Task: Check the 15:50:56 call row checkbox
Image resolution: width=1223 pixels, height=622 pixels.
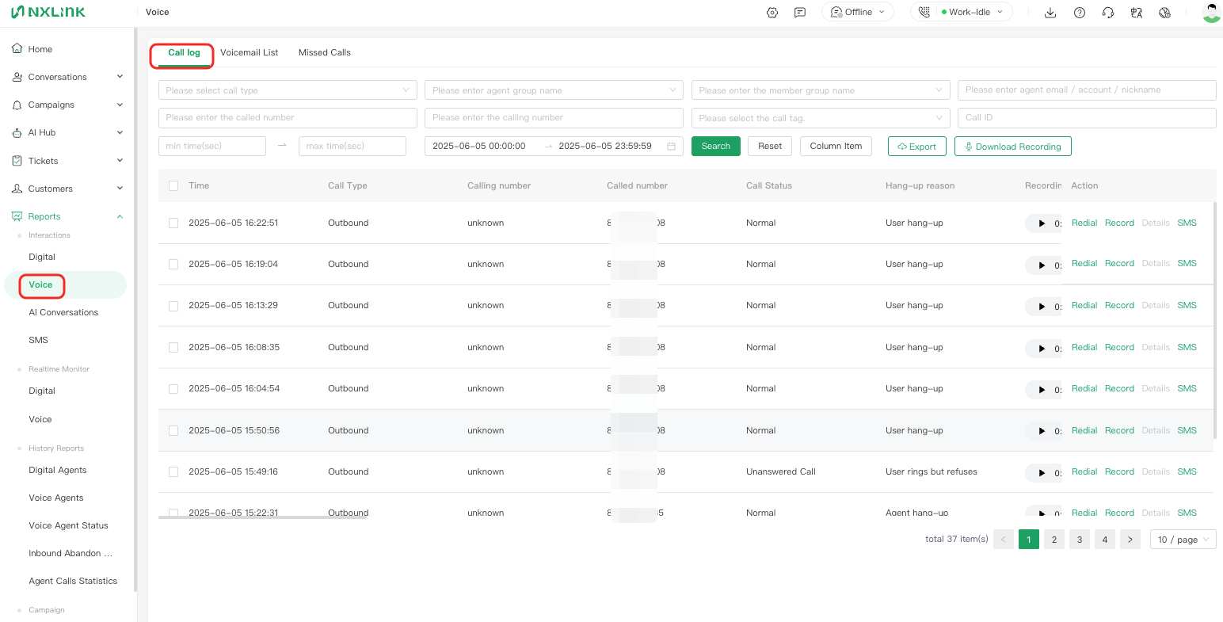Action: [173, 431]
